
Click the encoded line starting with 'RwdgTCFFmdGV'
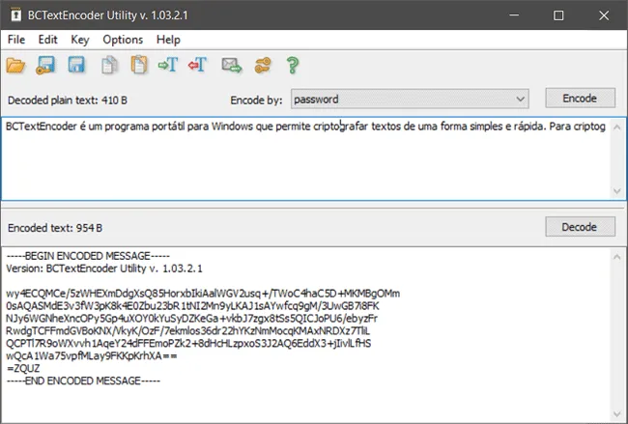(187, 330)
